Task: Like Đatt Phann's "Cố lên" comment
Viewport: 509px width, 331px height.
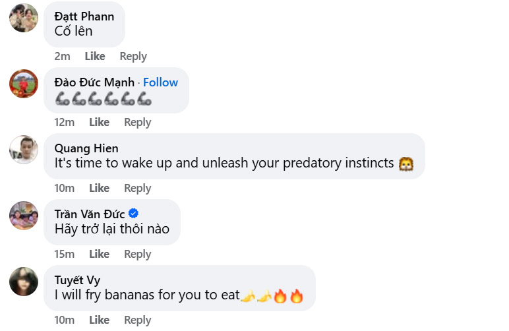Action: [94, 57]
